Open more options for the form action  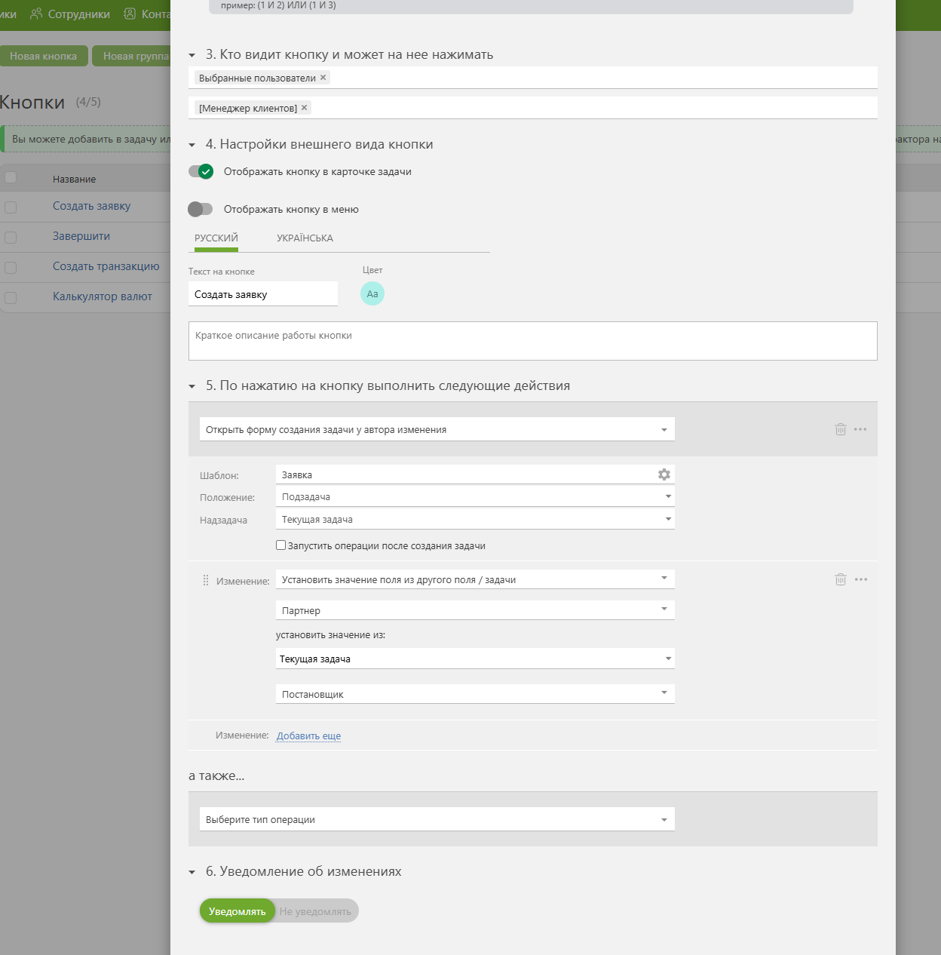pyautogui.click(x=860, y=429)
